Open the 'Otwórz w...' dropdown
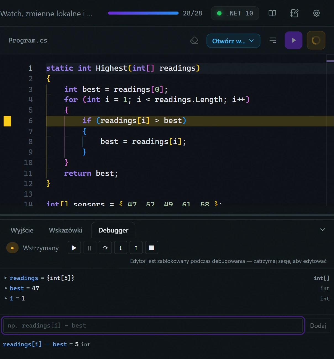The width and height of the screenshot is (334, 359). [x=233, y=41]
